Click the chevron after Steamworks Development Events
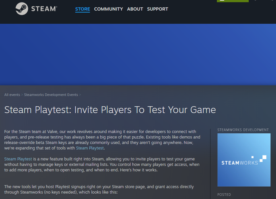 [x=80, y=95]
